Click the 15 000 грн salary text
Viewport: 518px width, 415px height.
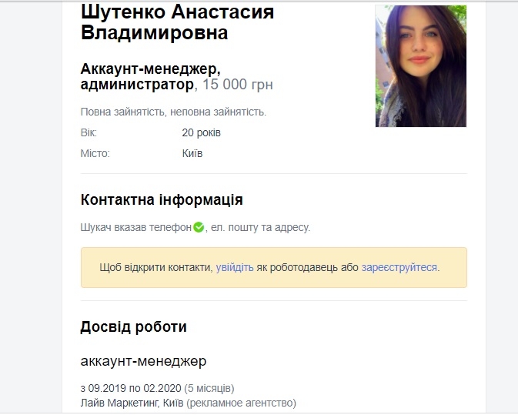[x=238, y=84]
